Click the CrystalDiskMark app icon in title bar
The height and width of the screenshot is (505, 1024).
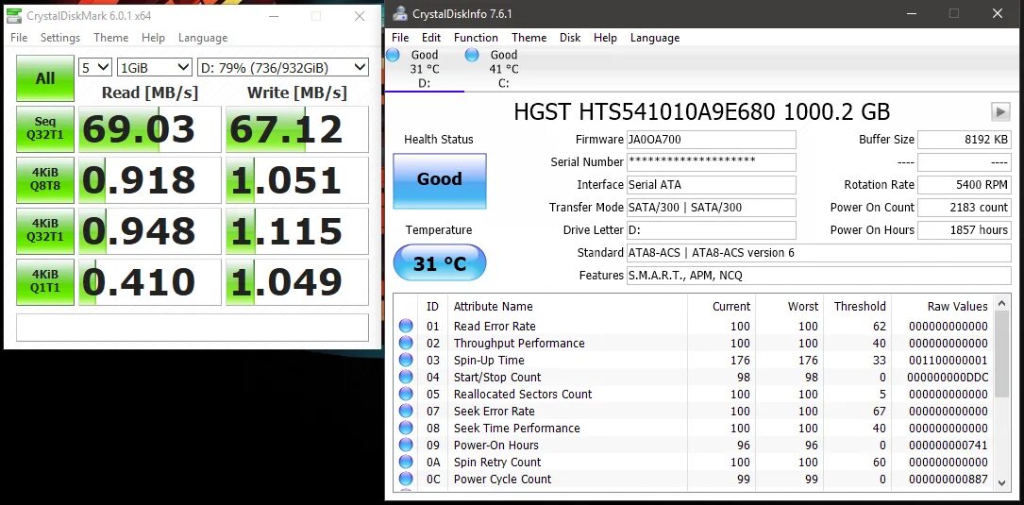pos(14,16)
